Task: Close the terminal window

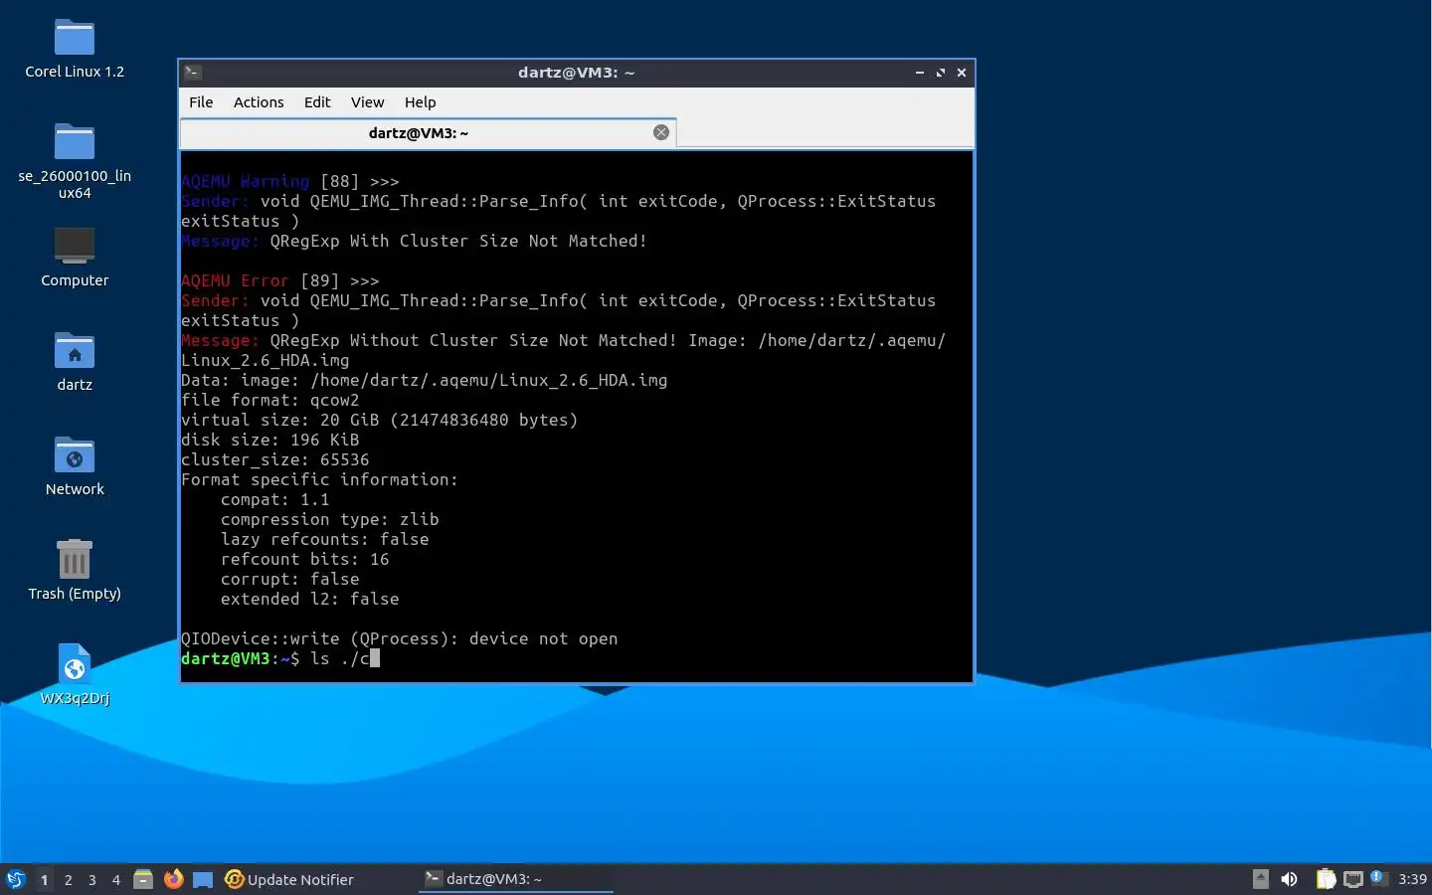Action: pyautogui.click(x=962, y=73)
